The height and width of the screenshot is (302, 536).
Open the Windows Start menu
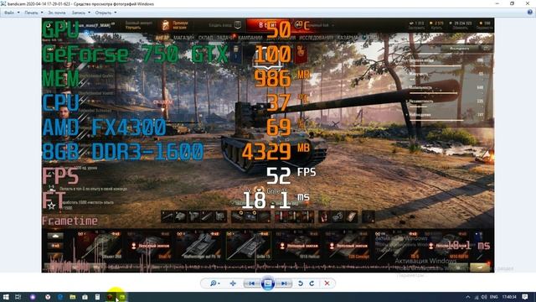(6, 297)
